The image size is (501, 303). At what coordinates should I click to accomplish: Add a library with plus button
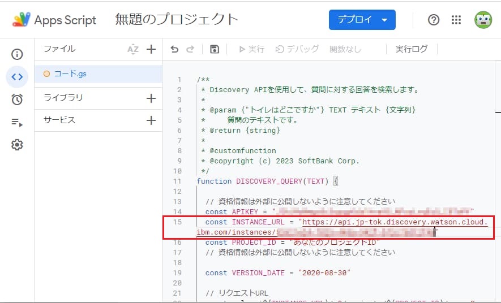pos(151,98)
